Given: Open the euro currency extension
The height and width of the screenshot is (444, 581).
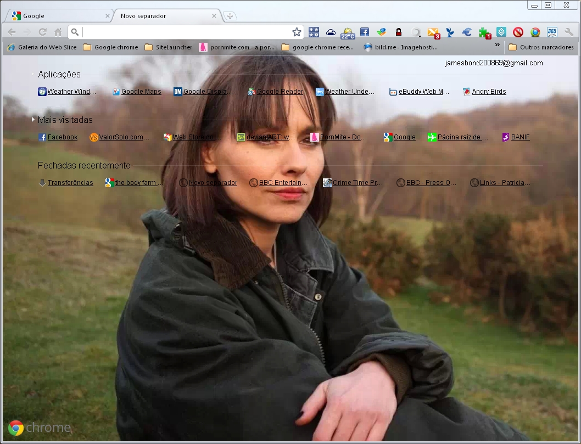Looking at the screenshot, I should pos(467,32).
